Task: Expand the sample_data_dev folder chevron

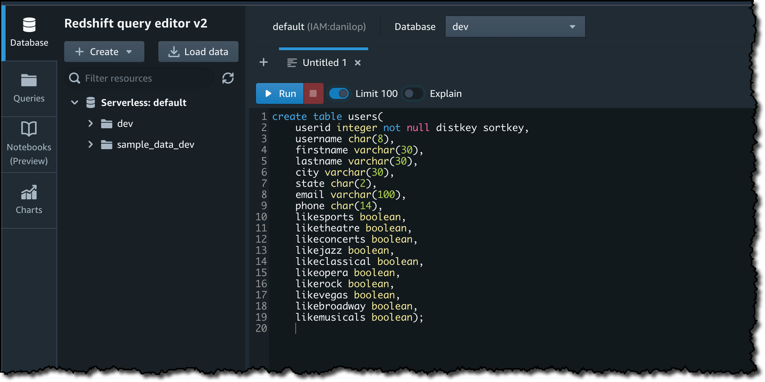Action: tap(91, 144)
